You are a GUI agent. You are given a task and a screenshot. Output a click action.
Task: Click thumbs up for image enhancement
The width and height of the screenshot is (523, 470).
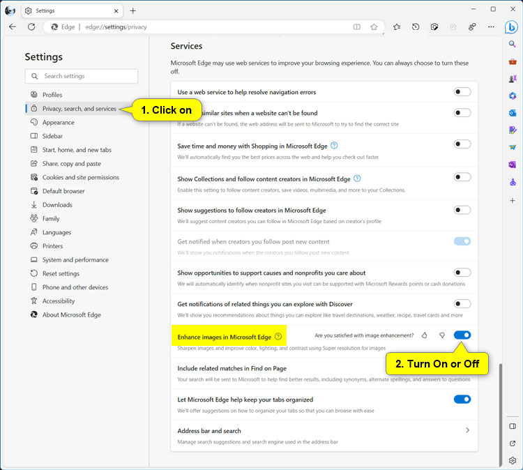point(424,335)
